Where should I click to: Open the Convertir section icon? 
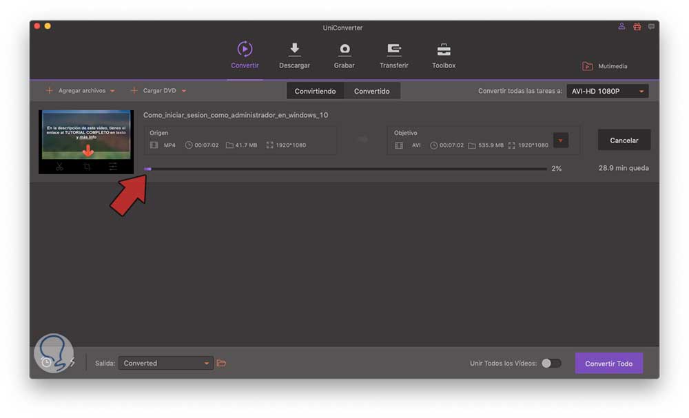[245, 49]
